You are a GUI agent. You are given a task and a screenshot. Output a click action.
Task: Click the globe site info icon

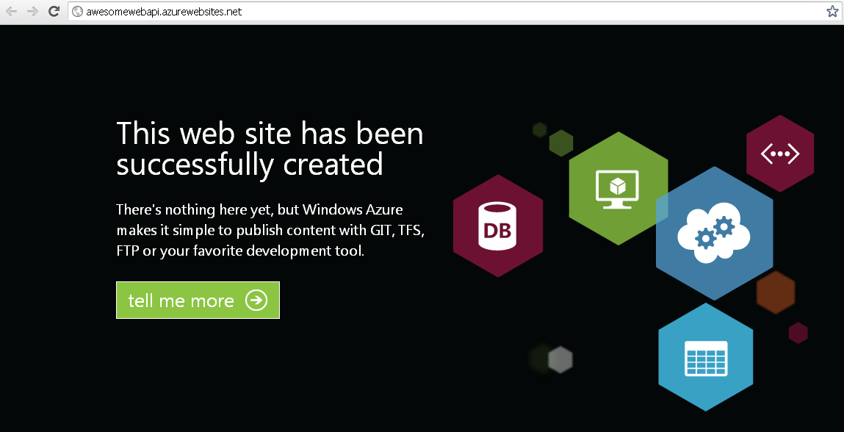pos(77,11)
